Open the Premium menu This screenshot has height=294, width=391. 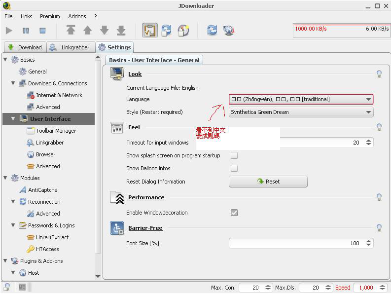50,16
